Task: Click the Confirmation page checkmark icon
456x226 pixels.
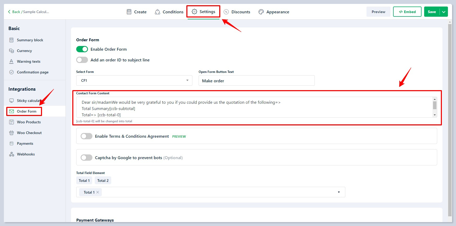Action: coord(11,72)
